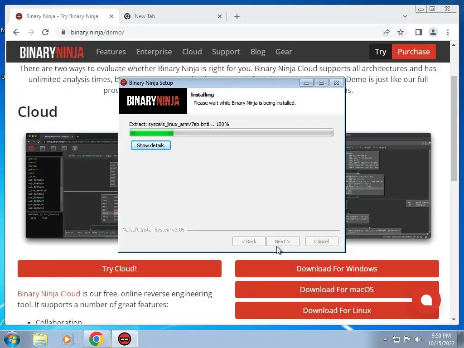This screenshot has width=464, height=348.
Task: Reload the binary.ninja page
Action: (45, 32)
